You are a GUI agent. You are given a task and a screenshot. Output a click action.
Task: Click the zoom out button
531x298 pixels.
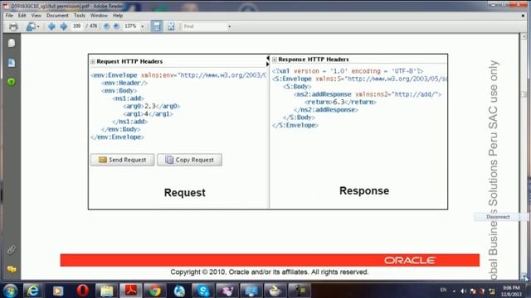pyautogui.click(x=106, y=26)
